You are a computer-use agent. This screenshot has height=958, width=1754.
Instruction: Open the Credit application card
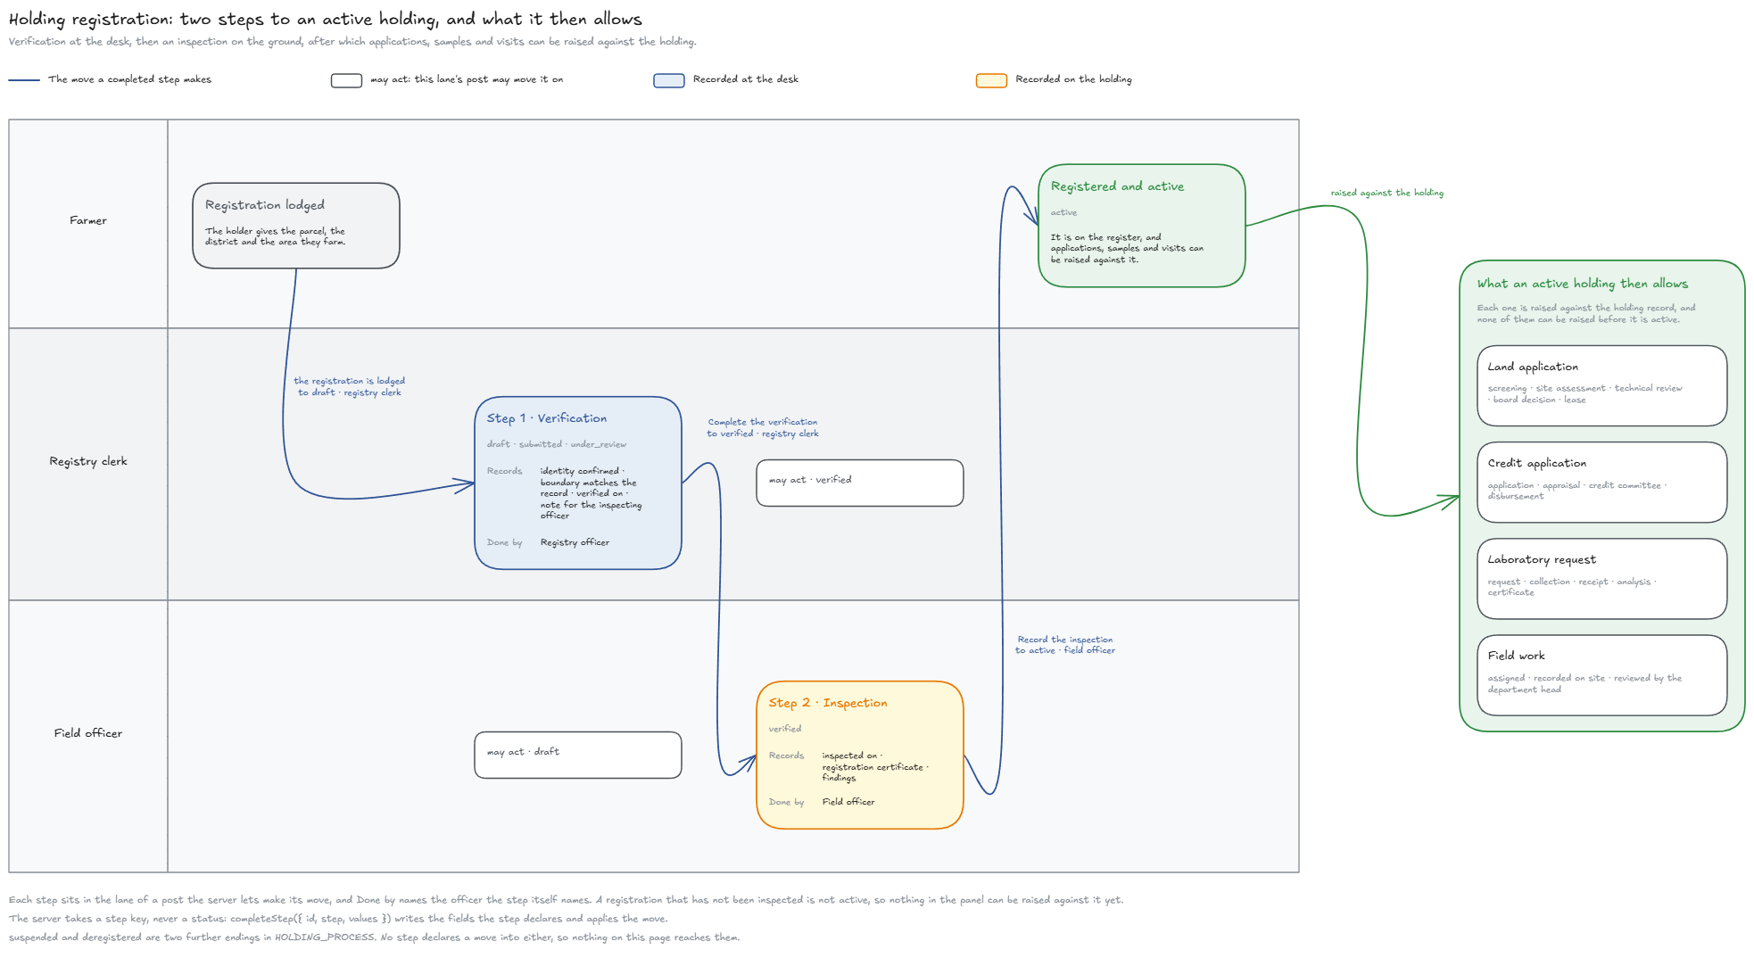click(1602, 482)
